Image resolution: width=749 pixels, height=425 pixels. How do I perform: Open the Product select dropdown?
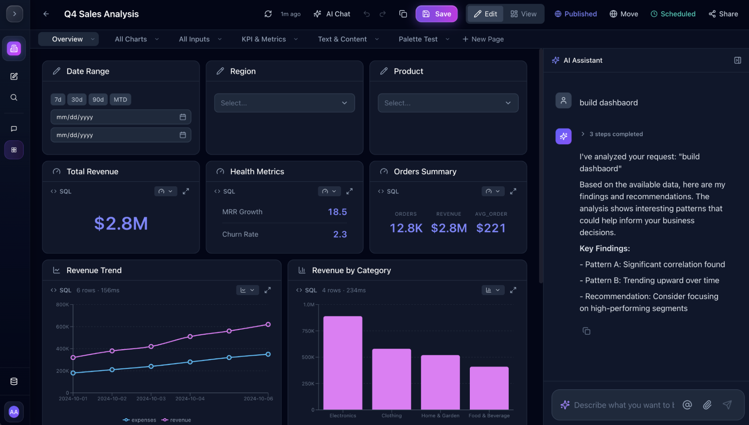pyautogui.click(x=448, y=102)
